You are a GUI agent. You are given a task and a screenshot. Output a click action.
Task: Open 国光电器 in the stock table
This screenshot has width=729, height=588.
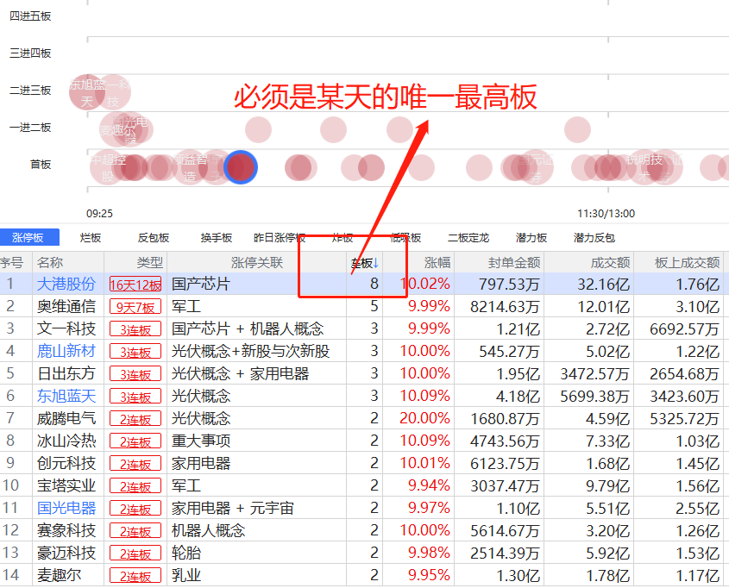tap(66, 508)
